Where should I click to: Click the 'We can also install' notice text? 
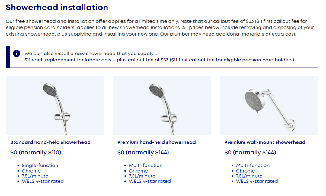91,54
